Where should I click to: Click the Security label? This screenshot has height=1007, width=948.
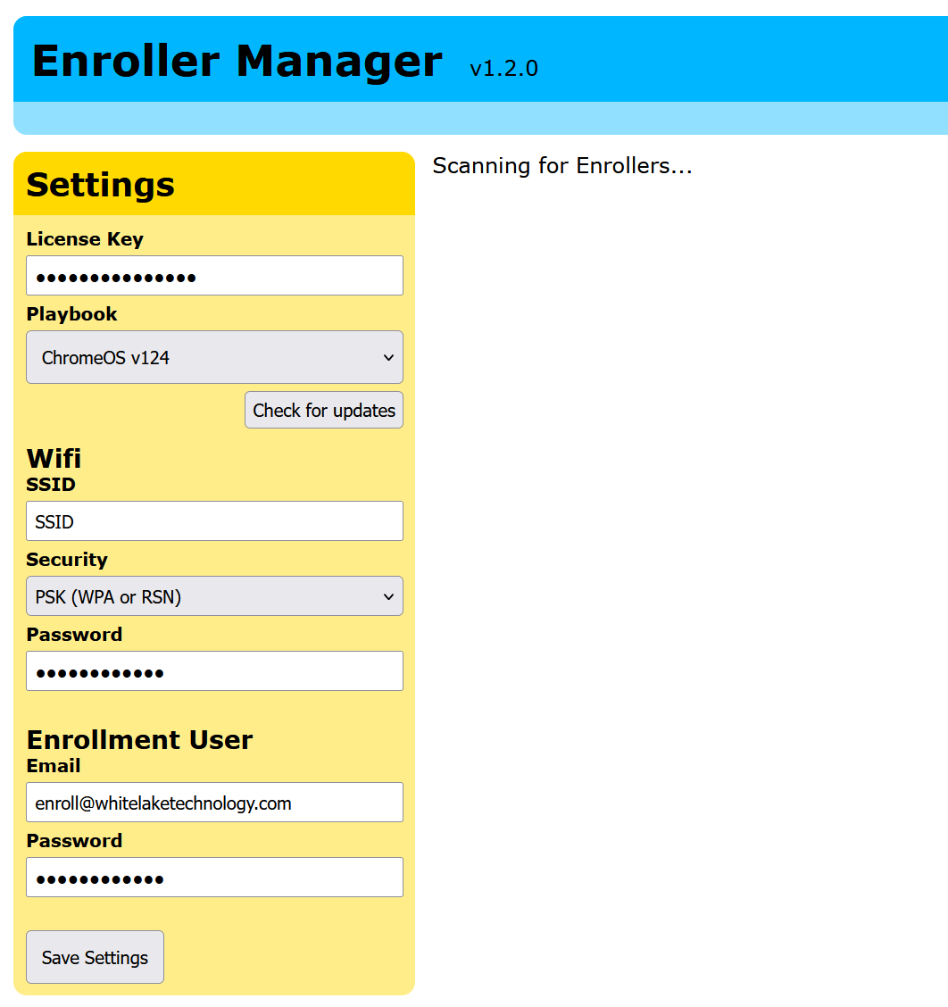pos(67,560)
